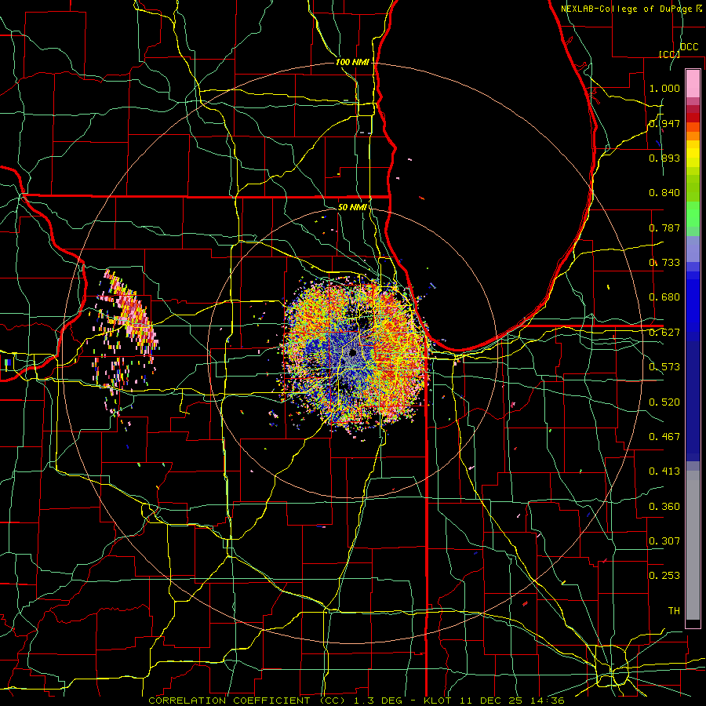Click the 1.000 scale value
The width and height of the screenshot is (706, 706).
pos(664,88)
